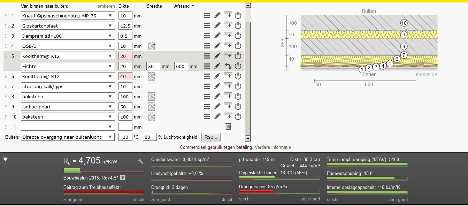Click the pencil edit icon for Damprem sd=100

(x=217, y=36)
